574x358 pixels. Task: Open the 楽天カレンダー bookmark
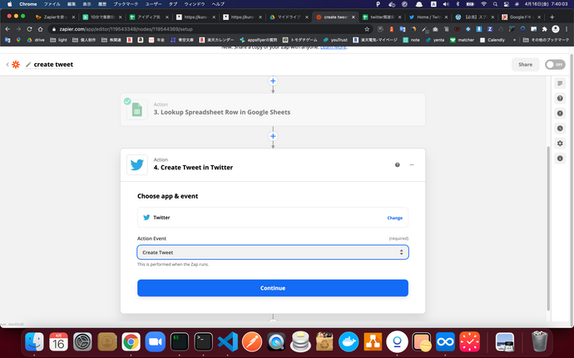tap(216, 40)
